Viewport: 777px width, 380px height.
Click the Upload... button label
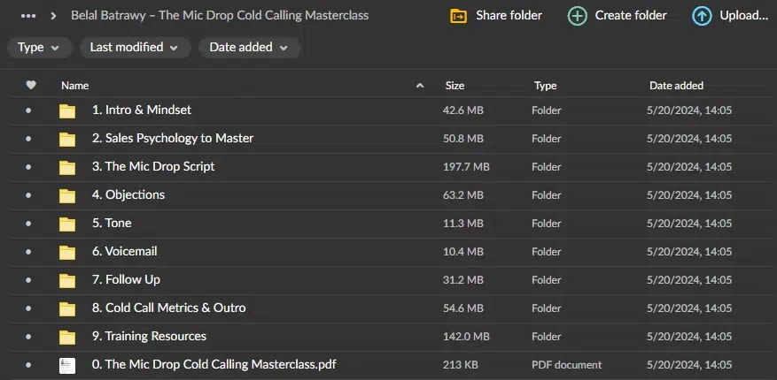click(743, 16)
